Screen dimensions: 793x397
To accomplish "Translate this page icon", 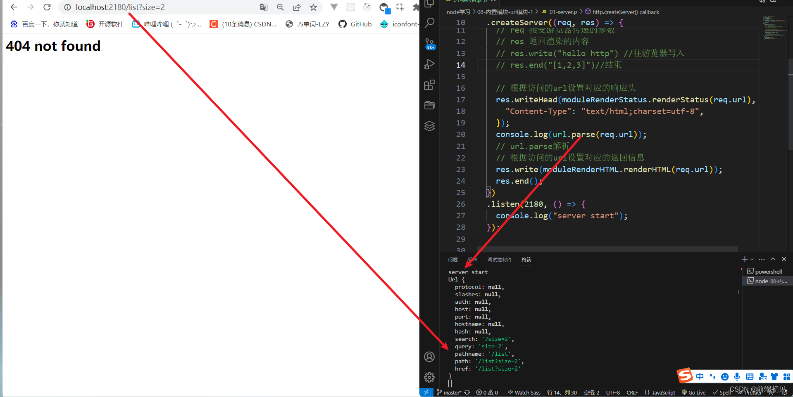I will [x=264, y=7].
